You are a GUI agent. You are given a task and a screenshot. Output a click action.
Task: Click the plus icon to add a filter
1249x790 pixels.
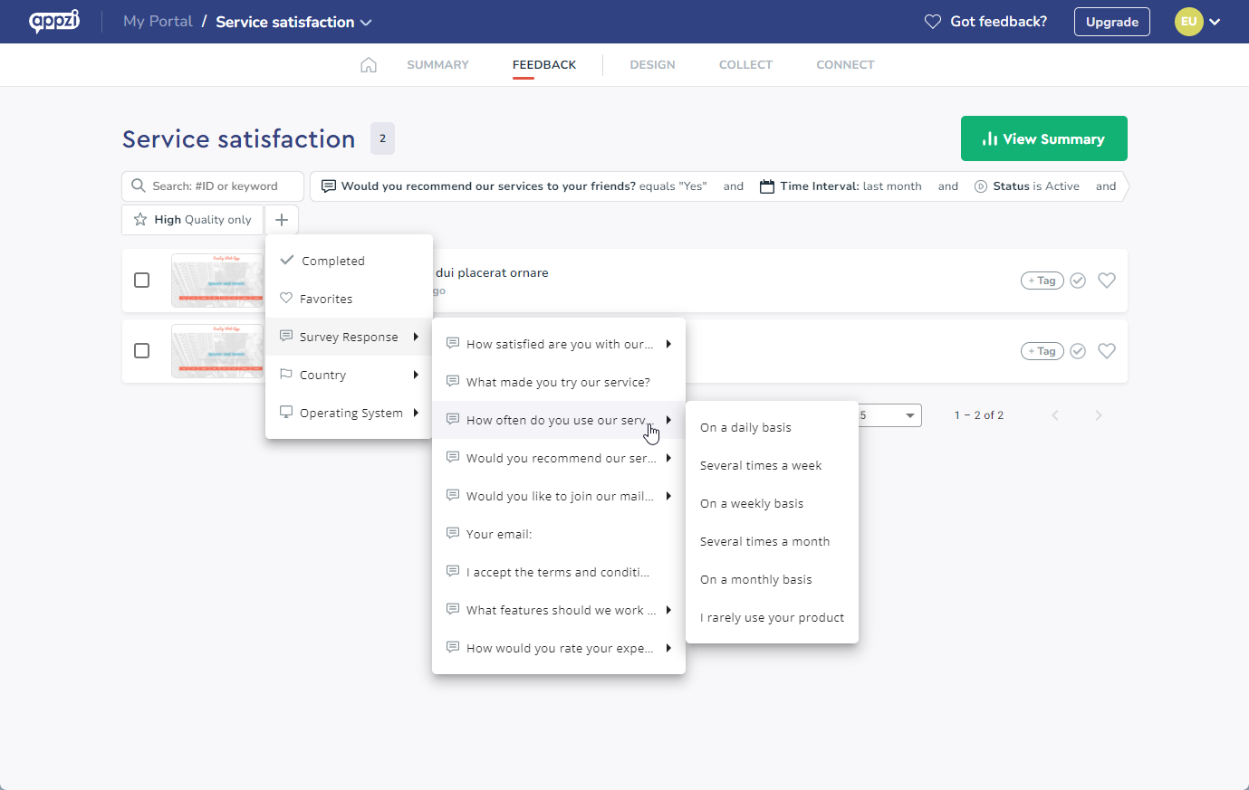point(282,219)
